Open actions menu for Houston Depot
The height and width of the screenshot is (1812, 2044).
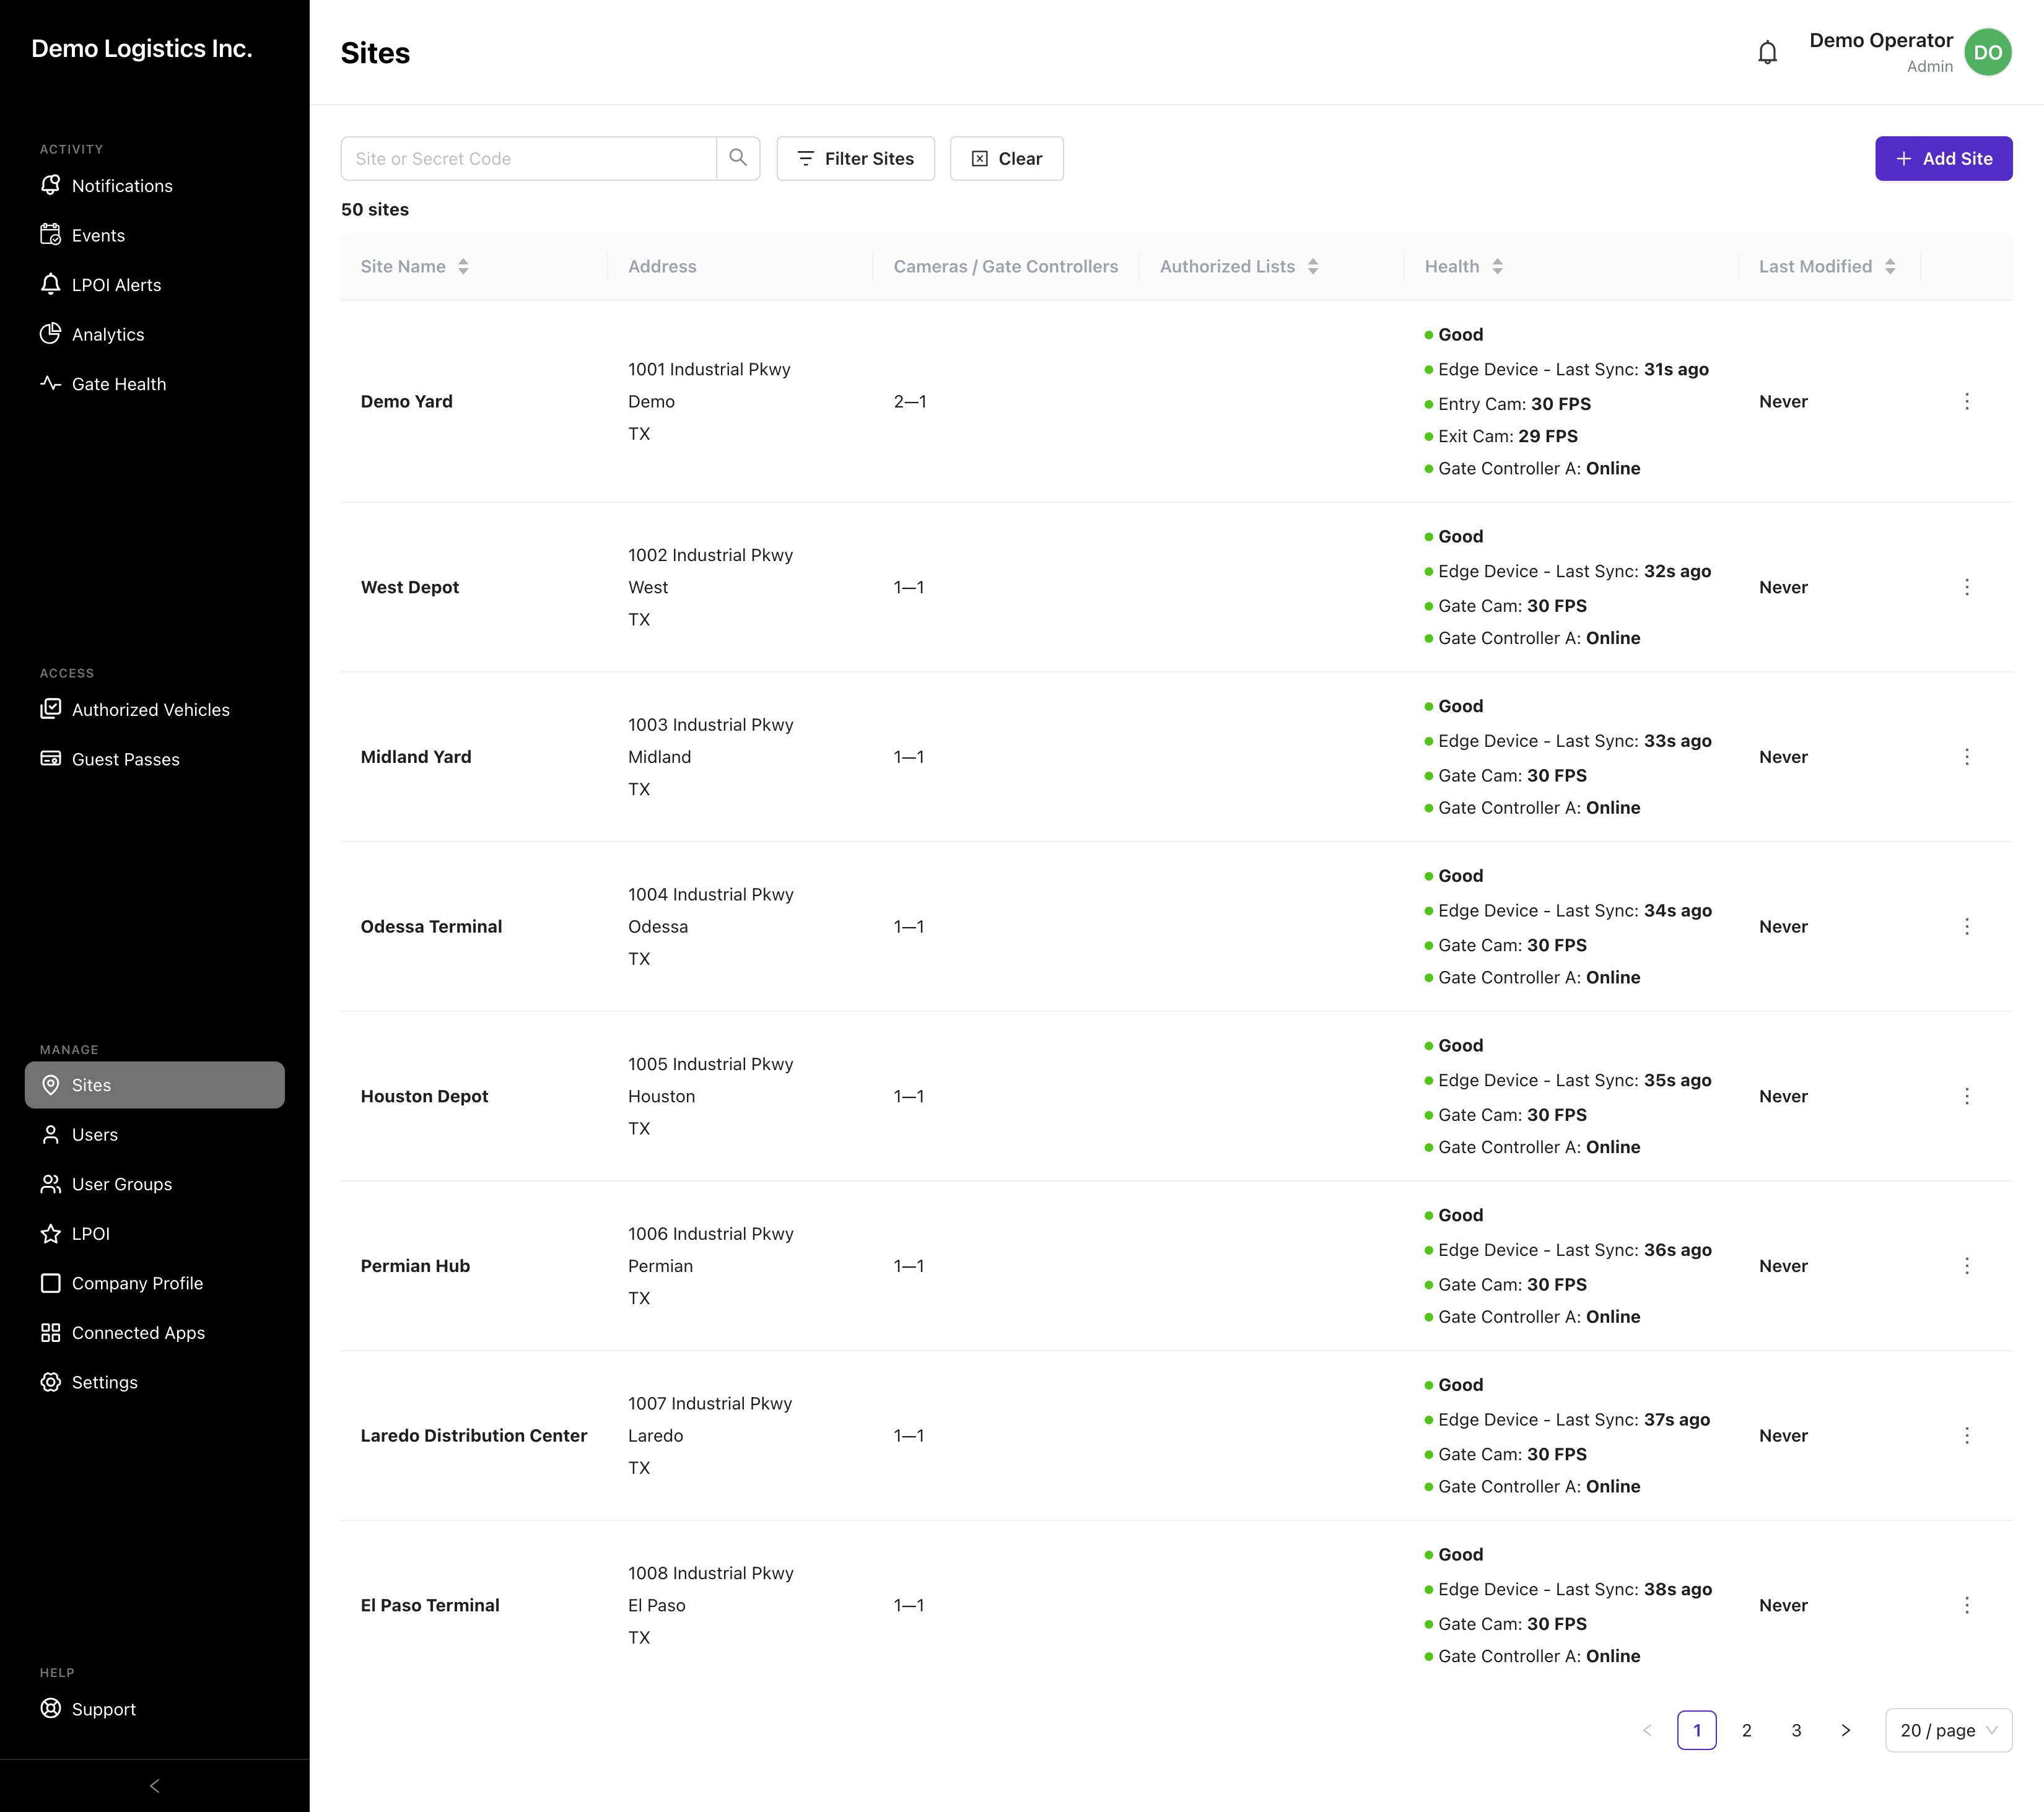[x=1966, y=1096]
